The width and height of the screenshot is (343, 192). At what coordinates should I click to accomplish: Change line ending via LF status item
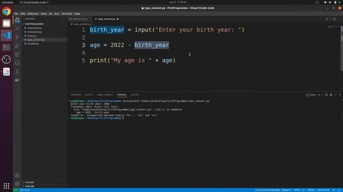(304, 190)
